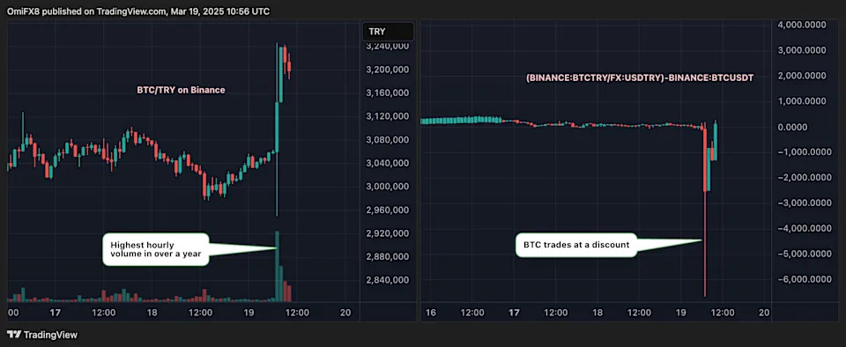Click date 17 on spread chart time axis
This screenshot has height=347, width=846.
coord(514,312)
